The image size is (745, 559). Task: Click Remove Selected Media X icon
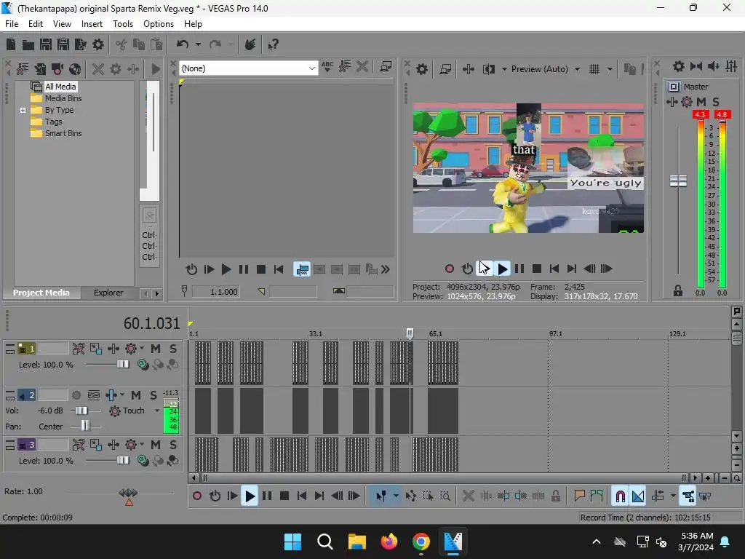pos(98,69)
